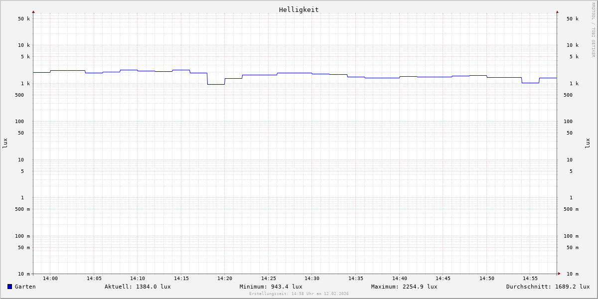Image resolution: width=598 pixels, height=299 pixels.
Task: Click the right axis 10 m label
Action: pyautogui.click(x=573, y=274)
